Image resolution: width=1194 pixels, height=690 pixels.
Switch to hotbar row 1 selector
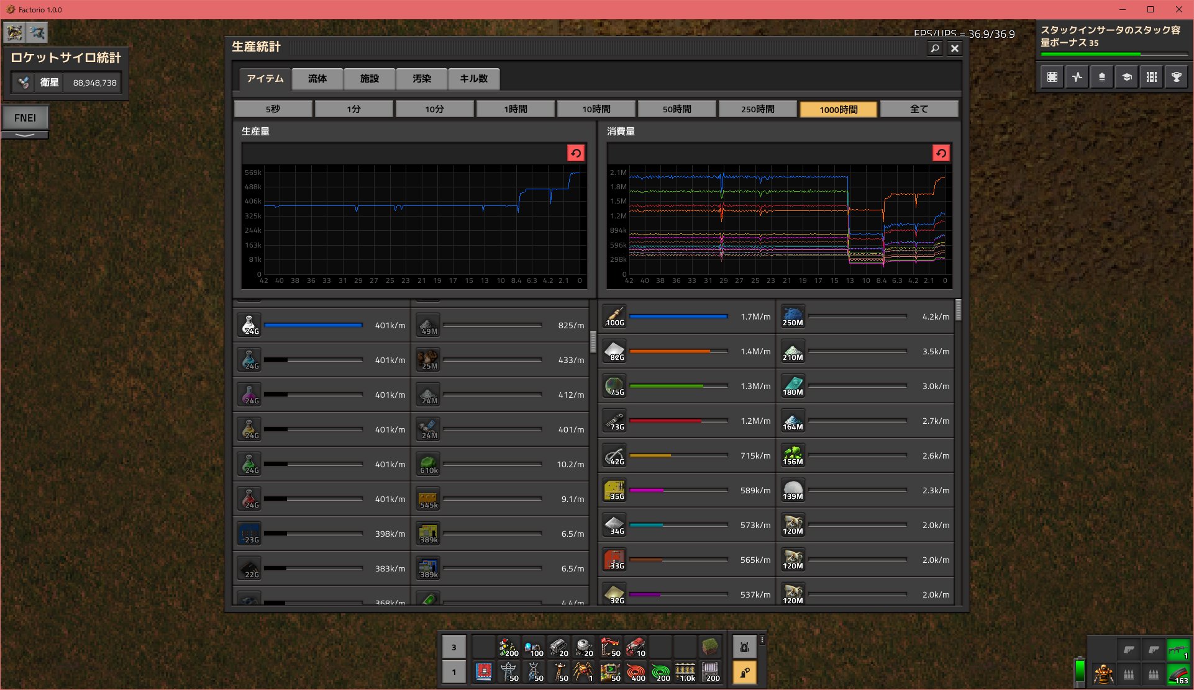coord(453,672)
